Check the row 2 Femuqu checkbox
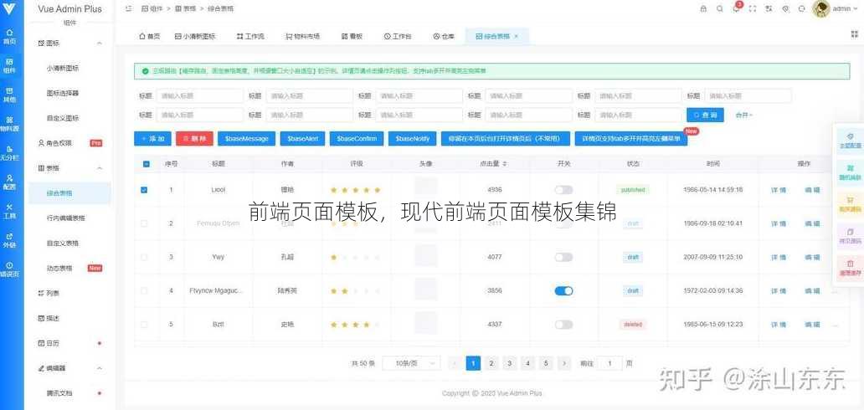 tap(144, 223)
